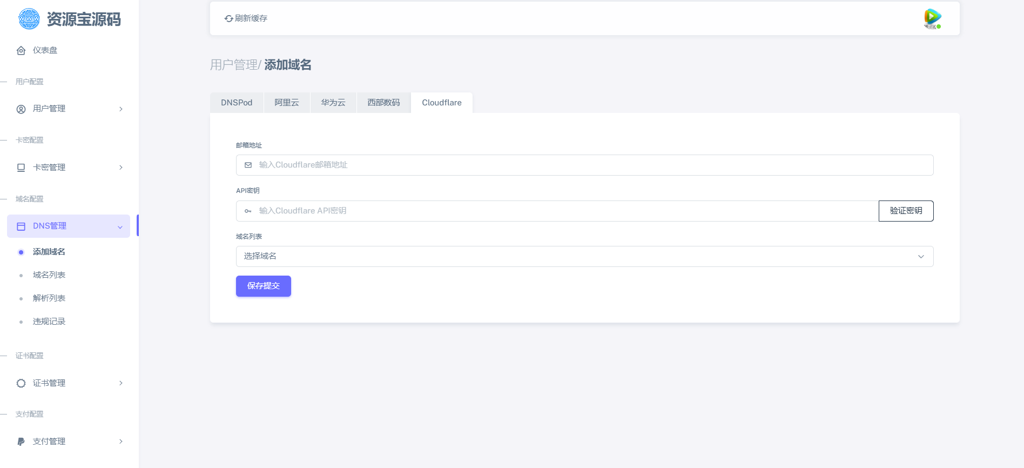Focus the Cloudflare API key field
Screen dimensions: 1024x468
(x=557, y=211)
